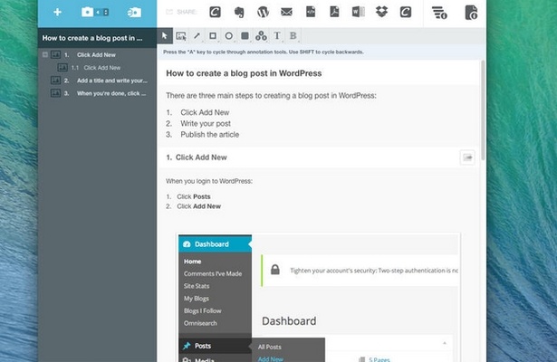Viewport: 557px width, 362px height.
Task: Click the Dashboard item in the embedded screenshot
Action: (x=215, y=244)
